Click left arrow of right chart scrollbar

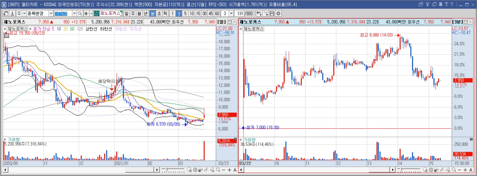(241, 170)
